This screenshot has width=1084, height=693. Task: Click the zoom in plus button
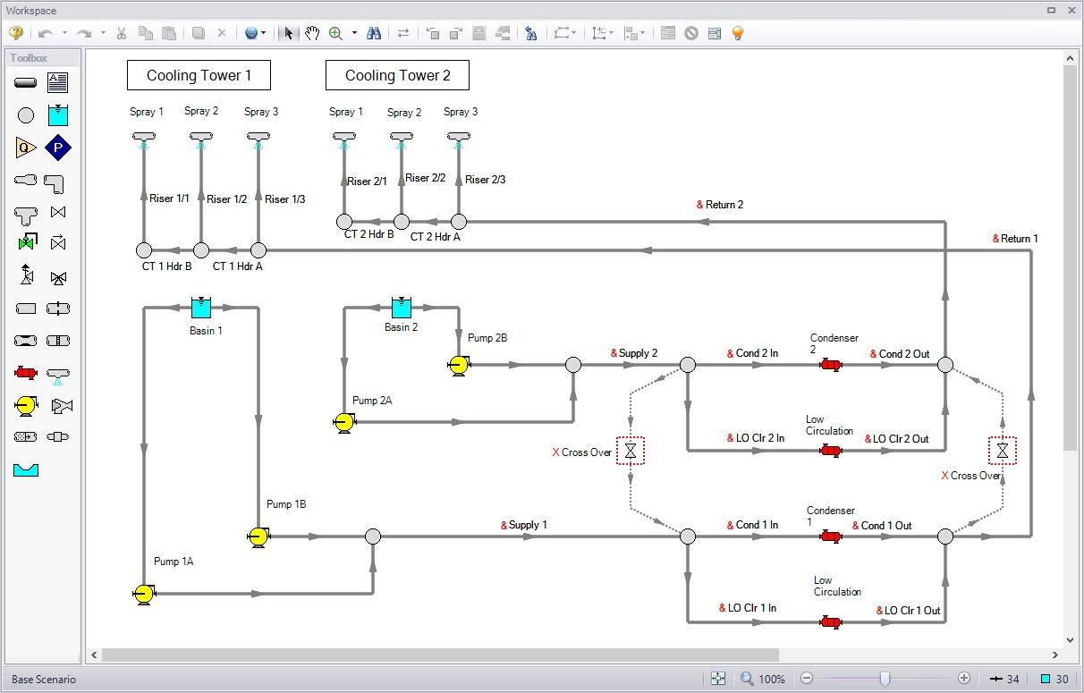[964, 680]
